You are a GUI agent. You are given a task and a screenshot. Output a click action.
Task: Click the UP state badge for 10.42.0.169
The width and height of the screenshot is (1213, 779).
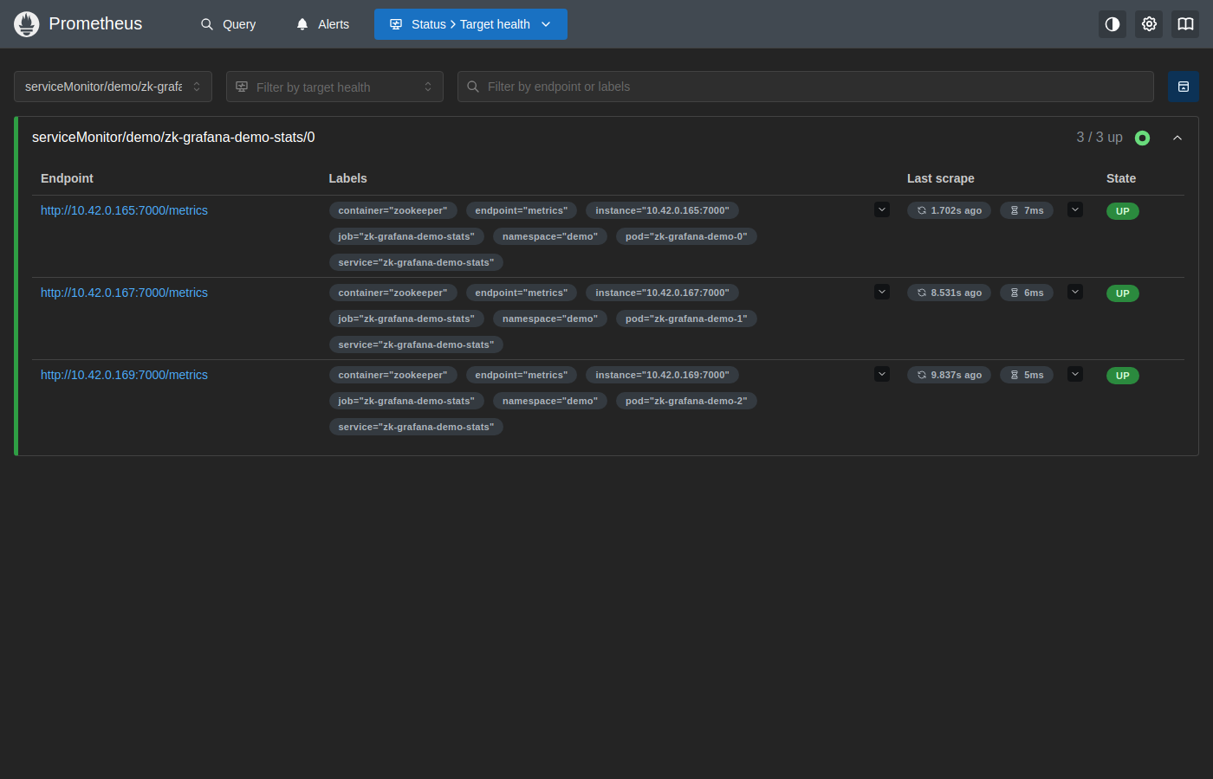(x=1123, y=376)
